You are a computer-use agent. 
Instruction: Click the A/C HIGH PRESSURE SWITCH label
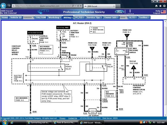[134, 50]
